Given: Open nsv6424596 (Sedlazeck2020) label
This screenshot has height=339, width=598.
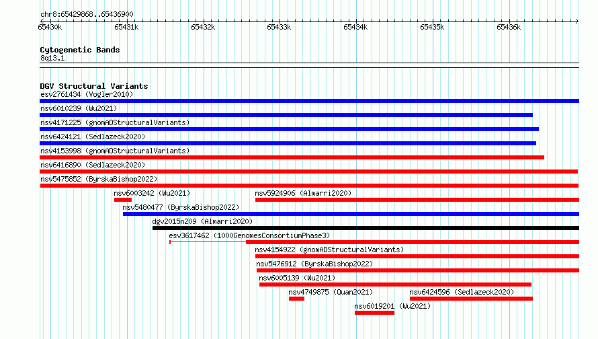Looking at the screenshot, I should click(x=462, y=292).
